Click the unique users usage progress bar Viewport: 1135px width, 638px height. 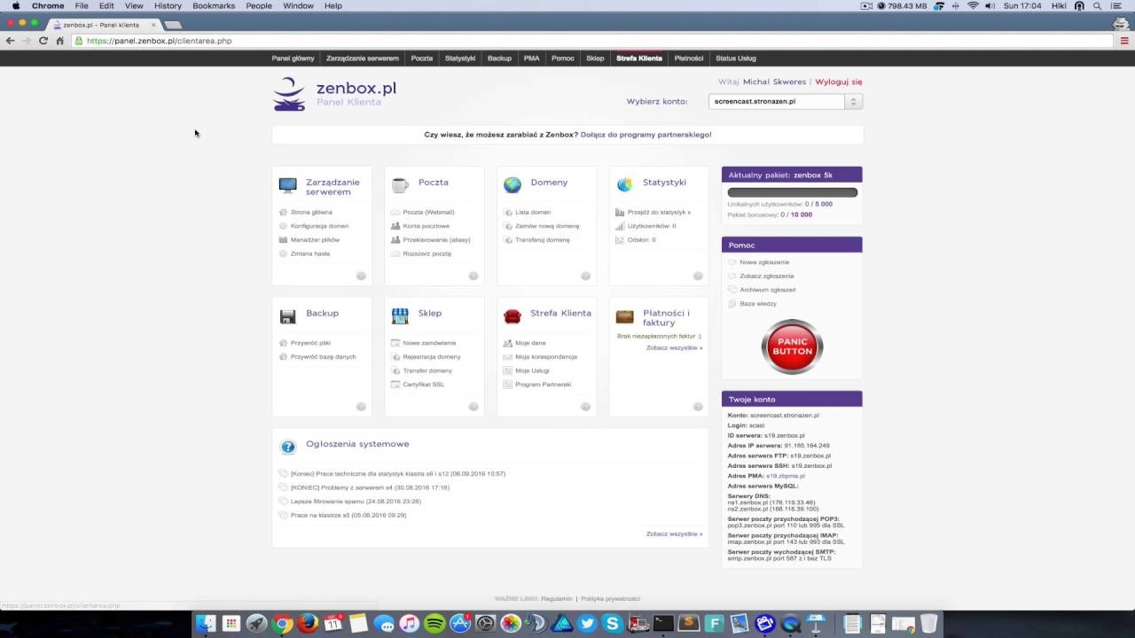(792, 192)
